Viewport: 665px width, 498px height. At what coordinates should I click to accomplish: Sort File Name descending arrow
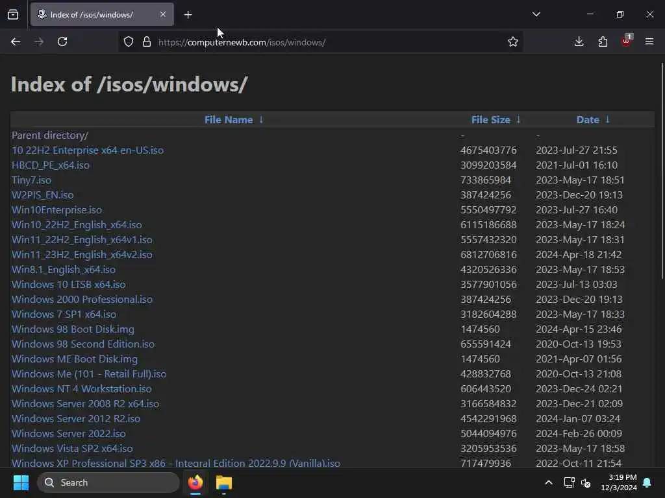(261, 119)
